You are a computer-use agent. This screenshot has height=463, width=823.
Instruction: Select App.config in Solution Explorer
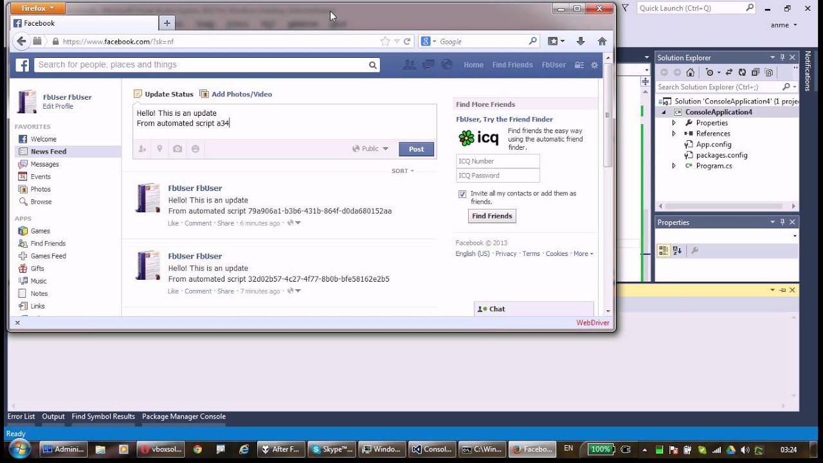714,145
